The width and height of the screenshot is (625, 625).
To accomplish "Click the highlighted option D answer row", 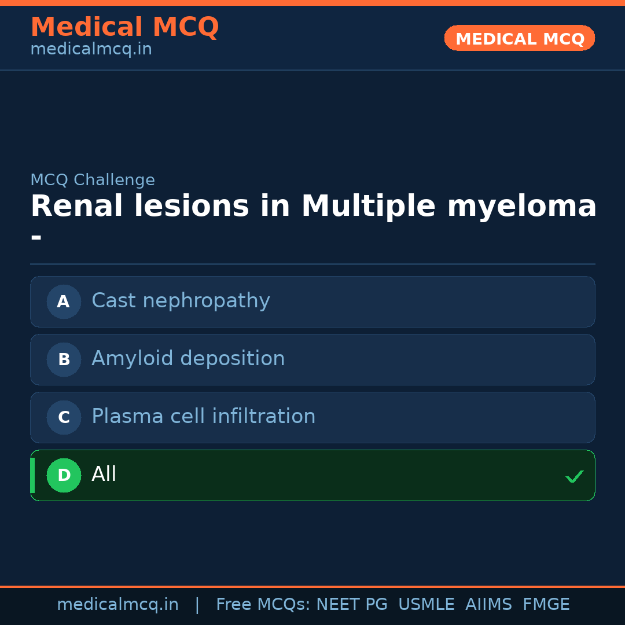I will pos(312,475).
